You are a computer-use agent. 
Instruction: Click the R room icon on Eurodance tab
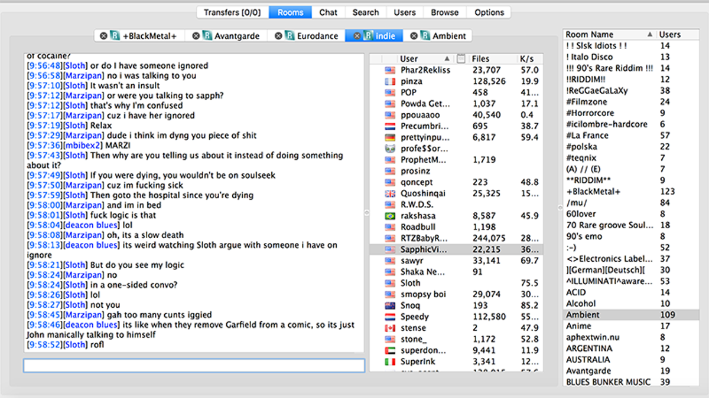290,36
